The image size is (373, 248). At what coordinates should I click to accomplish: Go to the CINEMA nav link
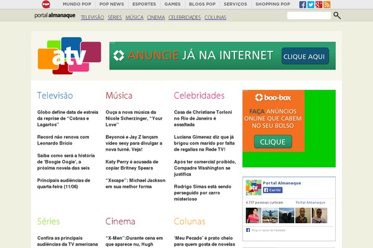pyautogui.click(x=156, y=17)
